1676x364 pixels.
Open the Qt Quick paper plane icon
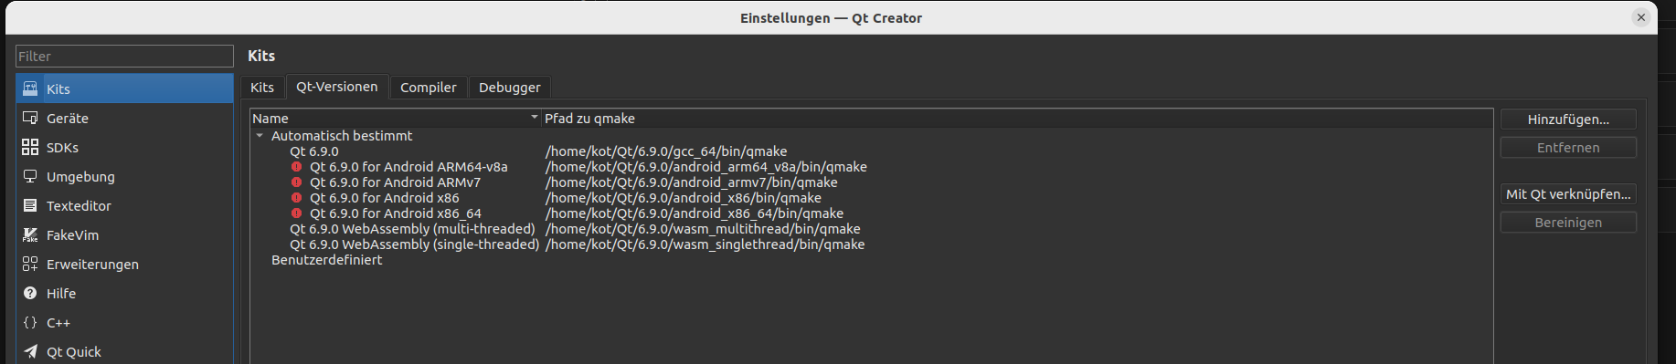point(30,351)
